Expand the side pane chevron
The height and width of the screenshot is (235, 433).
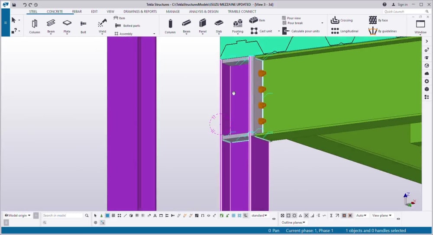tap(427, 41)
